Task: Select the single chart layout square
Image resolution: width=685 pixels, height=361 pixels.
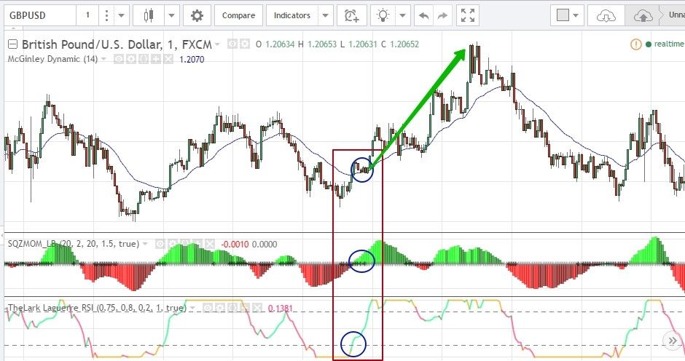Action: click(x=563, y=15)
